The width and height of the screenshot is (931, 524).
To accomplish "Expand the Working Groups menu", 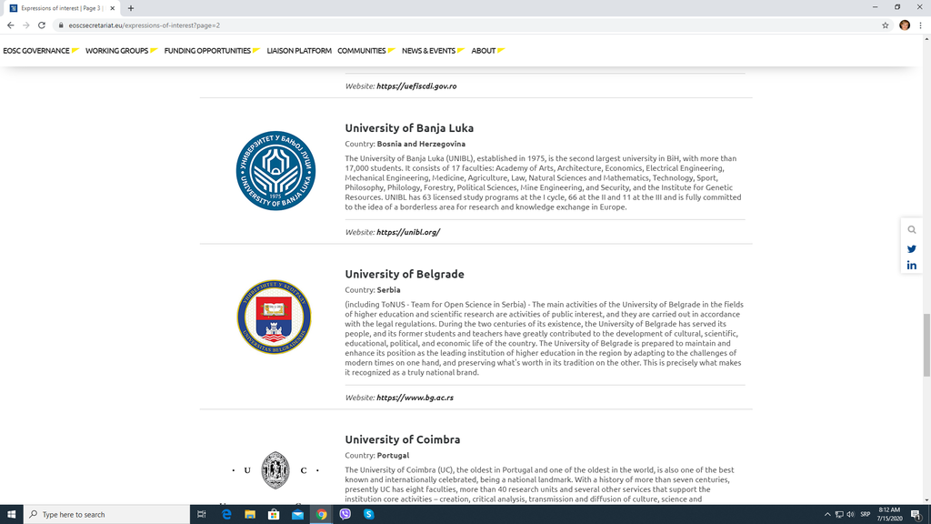I will click(x=121, y=51).
